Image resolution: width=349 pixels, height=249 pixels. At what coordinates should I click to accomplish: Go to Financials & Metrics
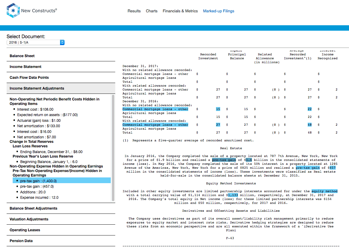point(180,11)
